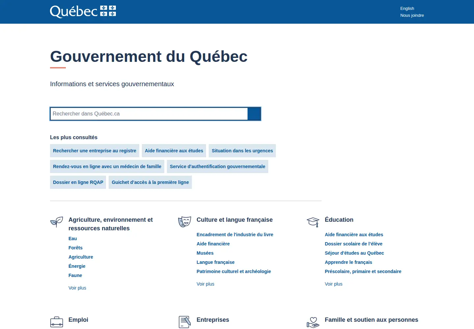Open Agriculture, environnement et ressources naturelles heading
Image resolution: width=474 pixels, height=329 pixels.
click(111, 224)
